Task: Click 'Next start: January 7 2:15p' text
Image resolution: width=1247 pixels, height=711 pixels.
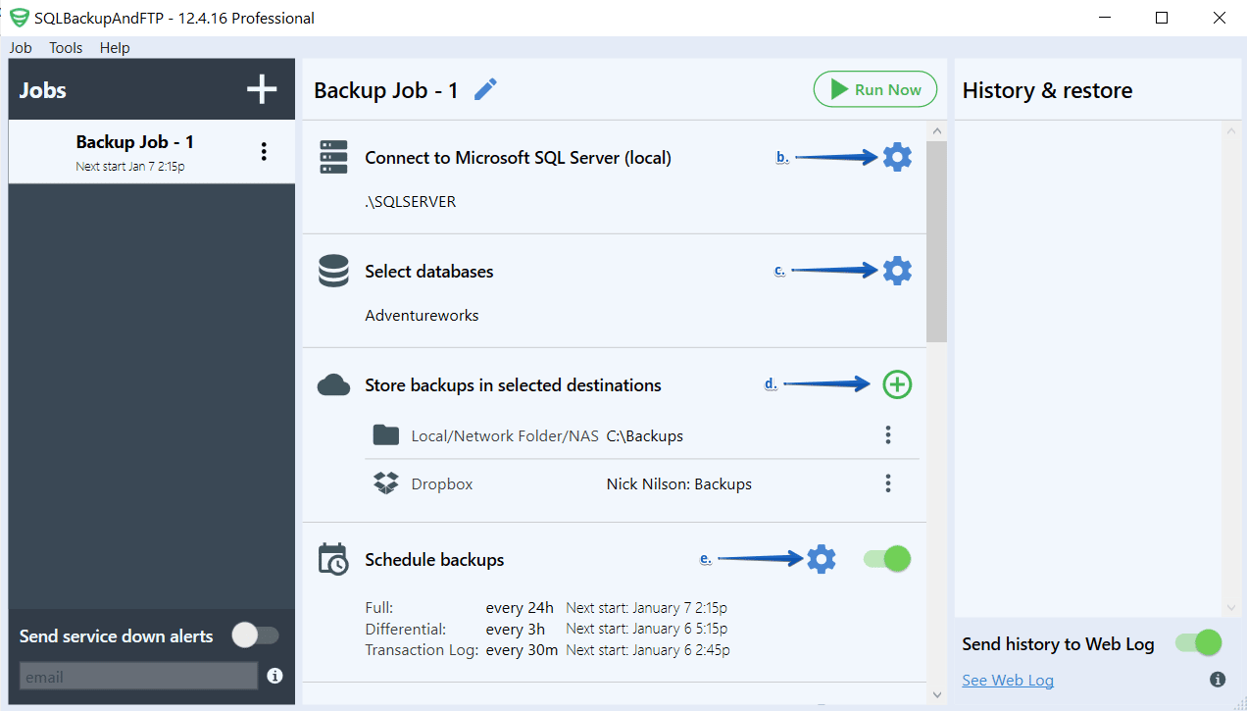Action: tap(647, 608)
